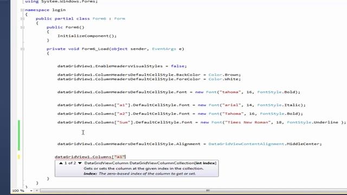
Task: Open the 100 % zoom dropdown
Action: pos(31,191)
